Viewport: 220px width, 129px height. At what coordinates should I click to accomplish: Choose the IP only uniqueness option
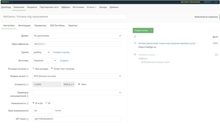[x=46, y=103]
